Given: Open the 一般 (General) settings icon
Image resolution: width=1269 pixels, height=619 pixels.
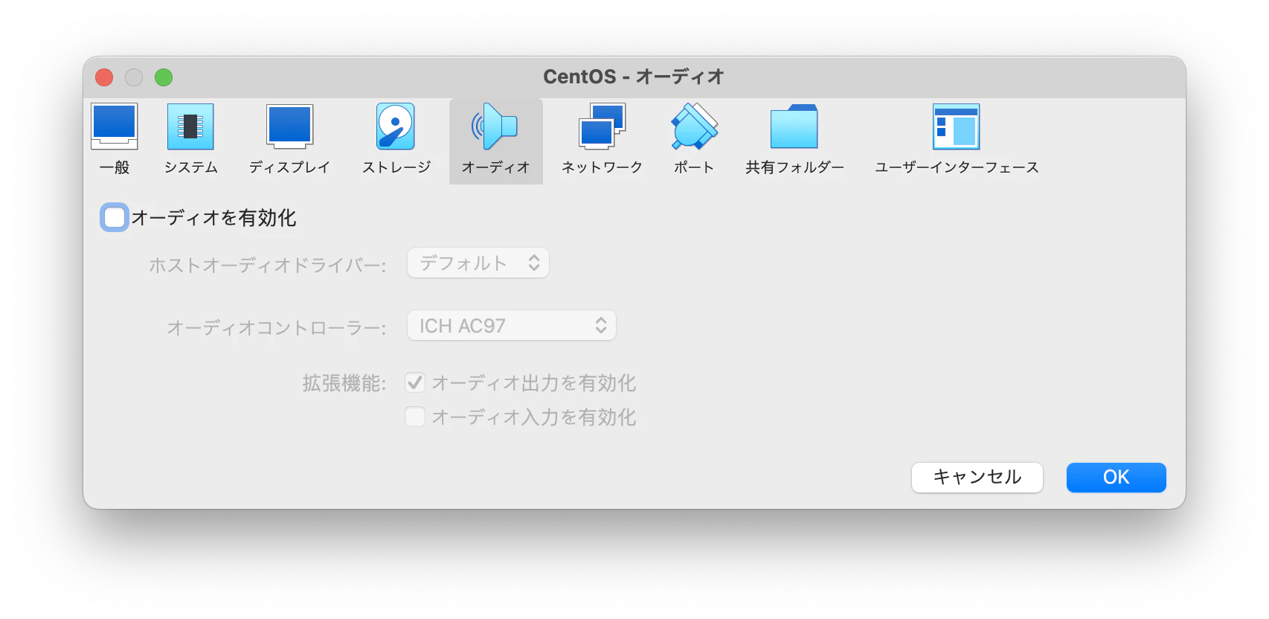Looking at the screenshot, I should pyautogui.click(x=115, y=126).
